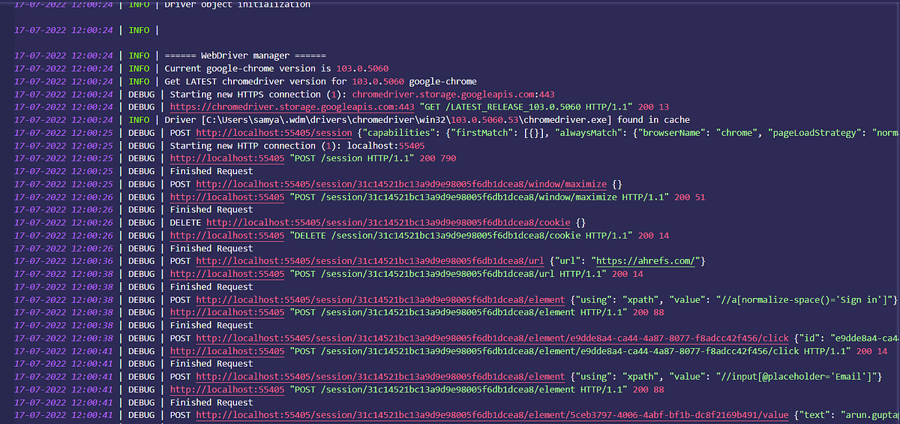Viewport: 900px width, 424px height.
Task: Open the cookie session URL after DELETE
Action: pos(388,222)
